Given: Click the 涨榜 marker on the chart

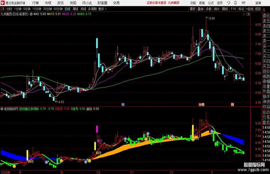Looking at the screenshot, I should click(x=201, y=105).
